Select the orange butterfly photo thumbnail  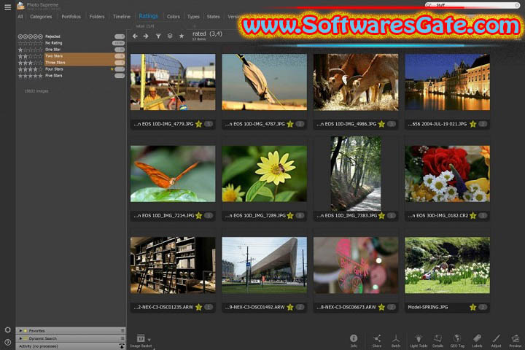pos(173,174)
